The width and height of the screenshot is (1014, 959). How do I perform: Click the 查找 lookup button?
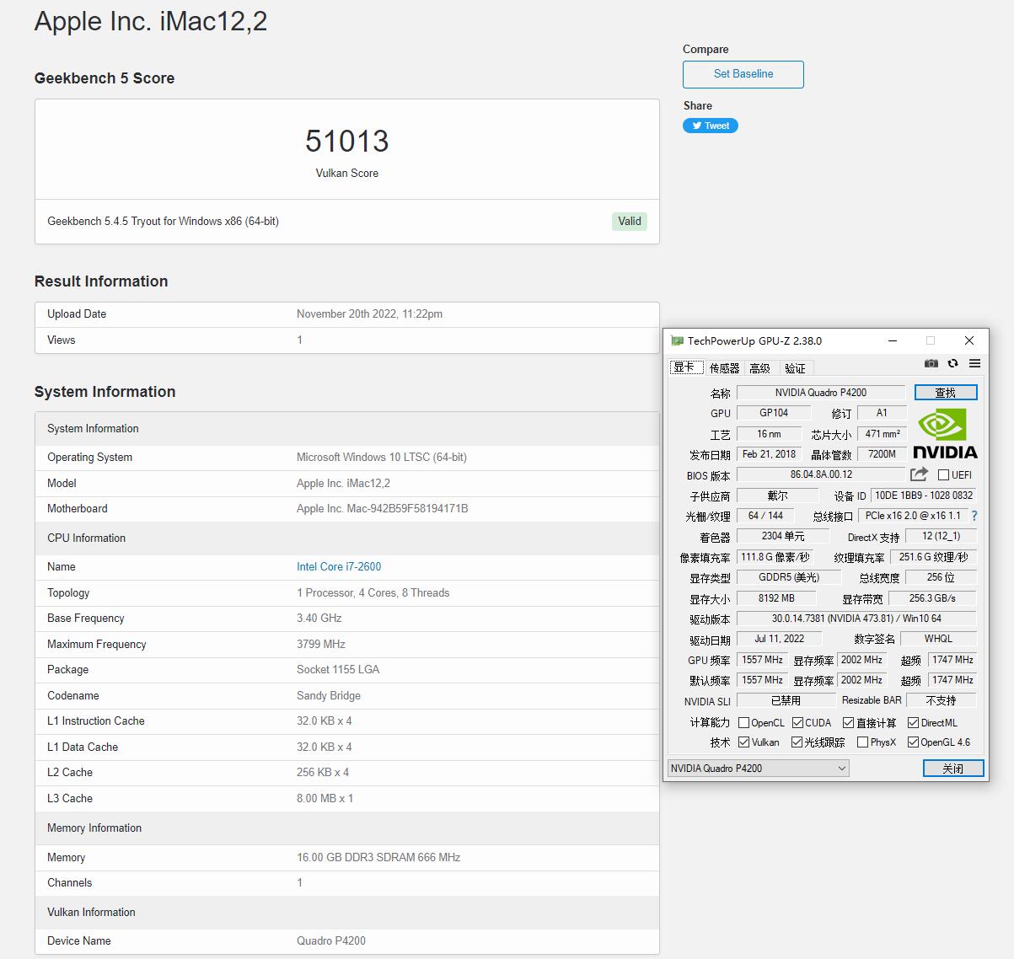[946, 393]
